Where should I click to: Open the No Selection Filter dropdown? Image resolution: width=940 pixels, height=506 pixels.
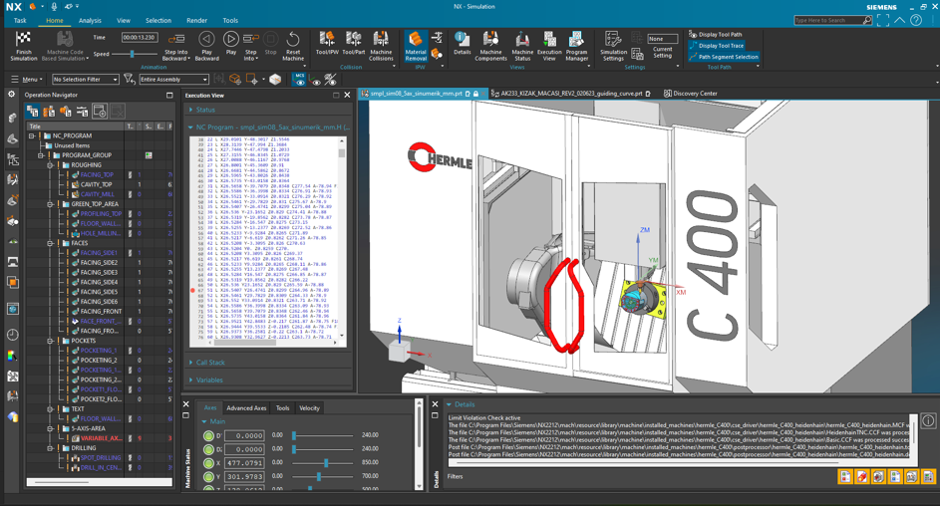click(86, 79)
